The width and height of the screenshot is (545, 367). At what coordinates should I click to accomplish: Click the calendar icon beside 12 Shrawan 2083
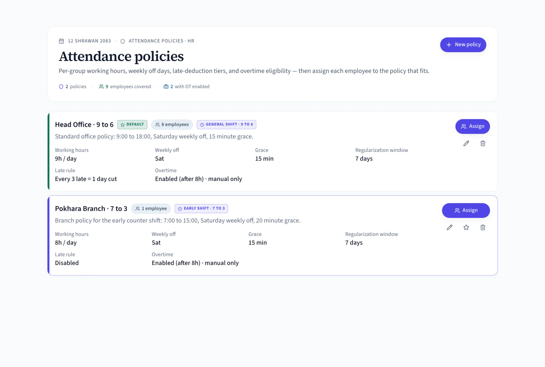click(61, 41)
